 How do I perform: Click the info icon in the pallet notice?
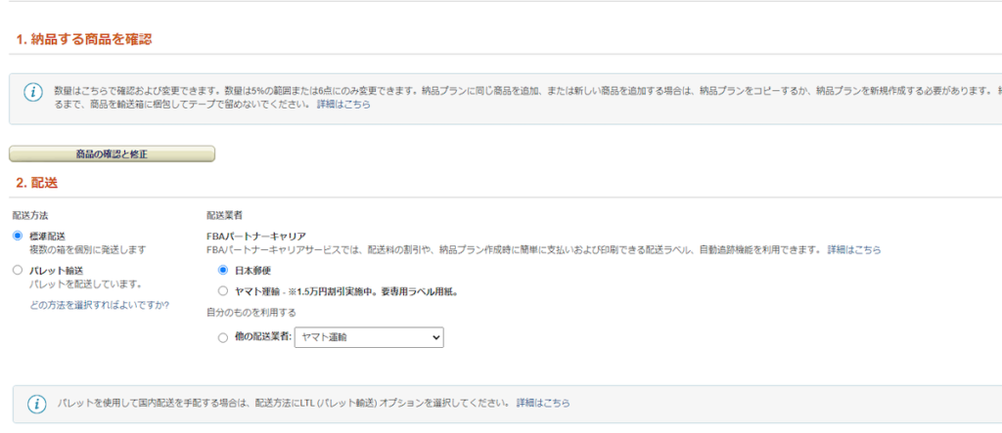pos(36,403)
